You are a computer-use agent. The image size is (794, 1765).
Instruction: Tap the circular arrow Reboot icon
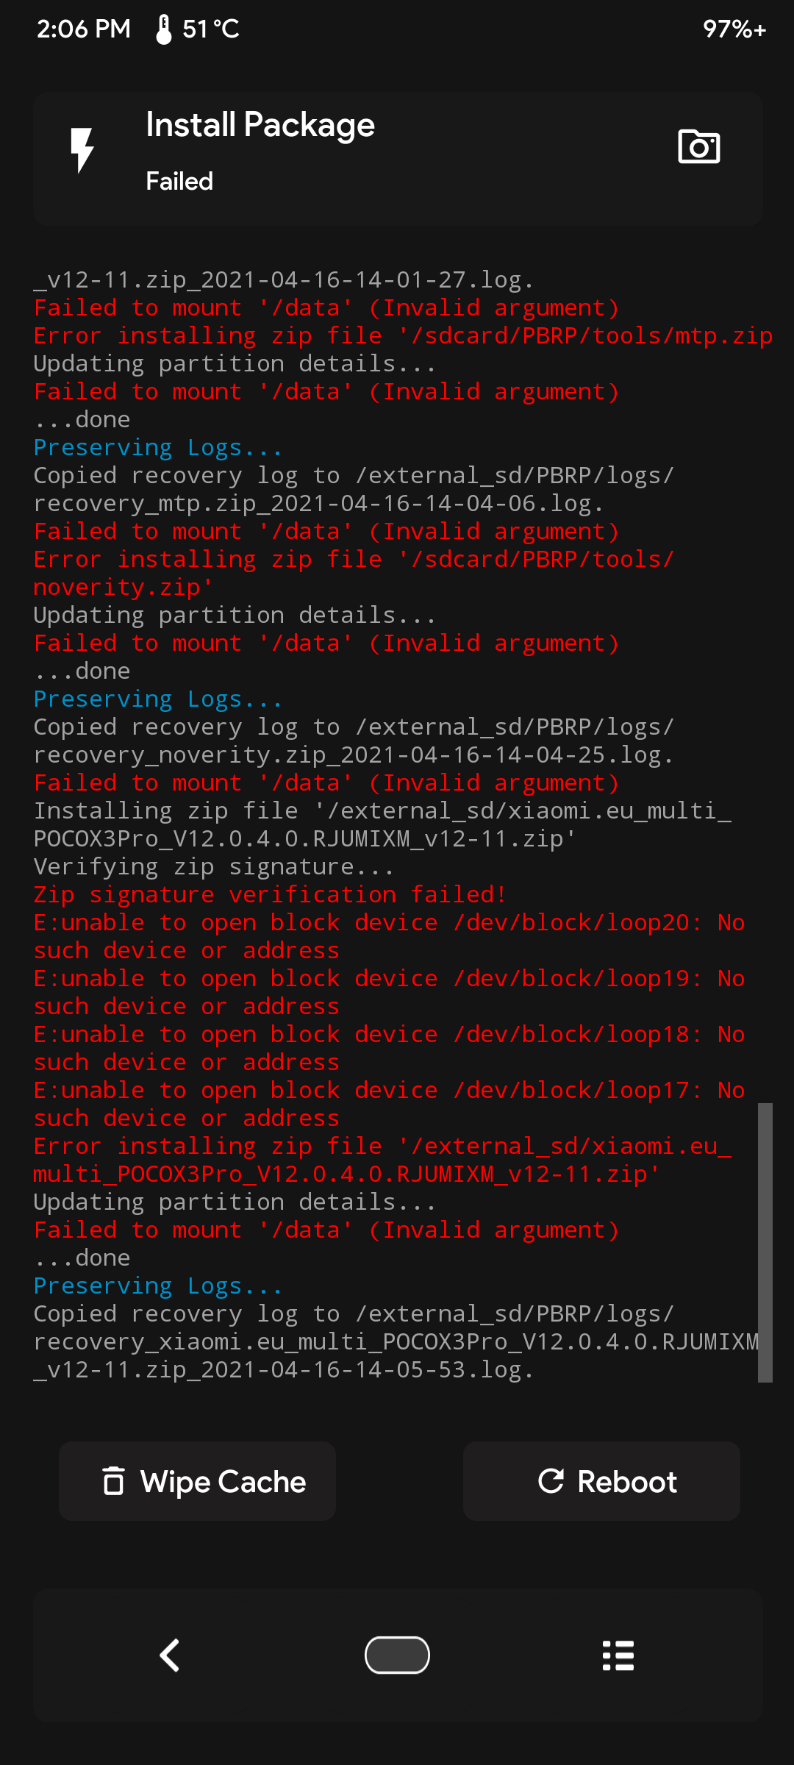tap(551, 1481)
